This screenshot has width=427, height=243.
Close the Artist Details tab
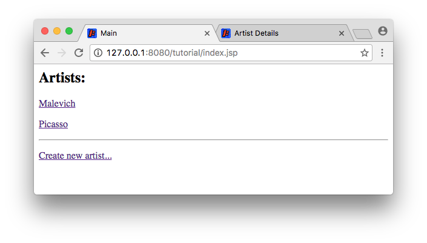point(342,33)
